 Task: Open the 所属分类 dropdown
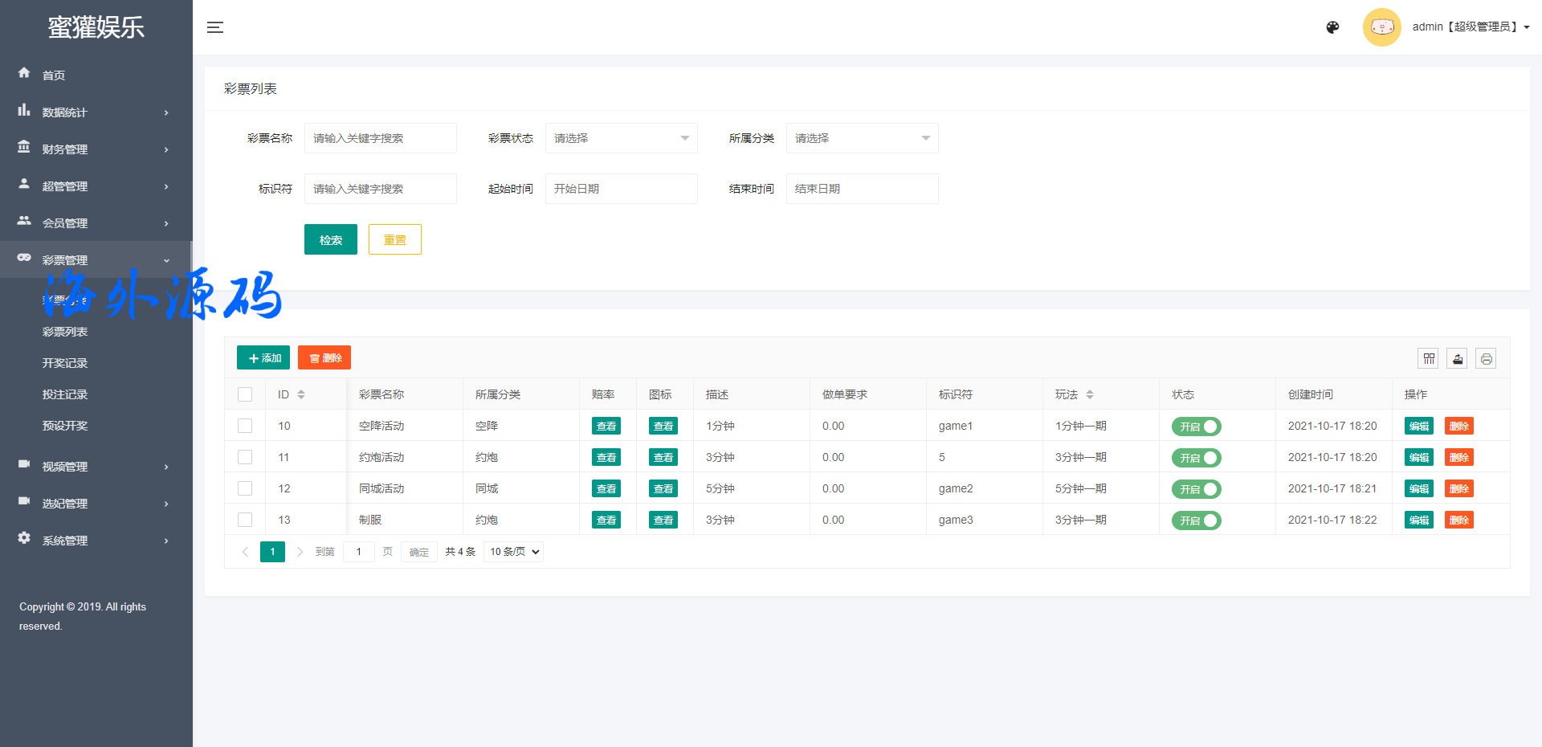pos(862,138)
